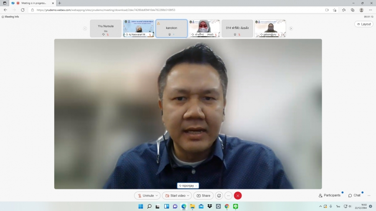Refresh the browser page
The image size is (376, 211).
pyautogui.click(x=23, y=10)
